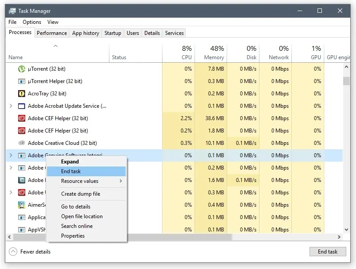Click the AimerS process icon
Viewport: 356px width, 269px height.
pos(22,205)
